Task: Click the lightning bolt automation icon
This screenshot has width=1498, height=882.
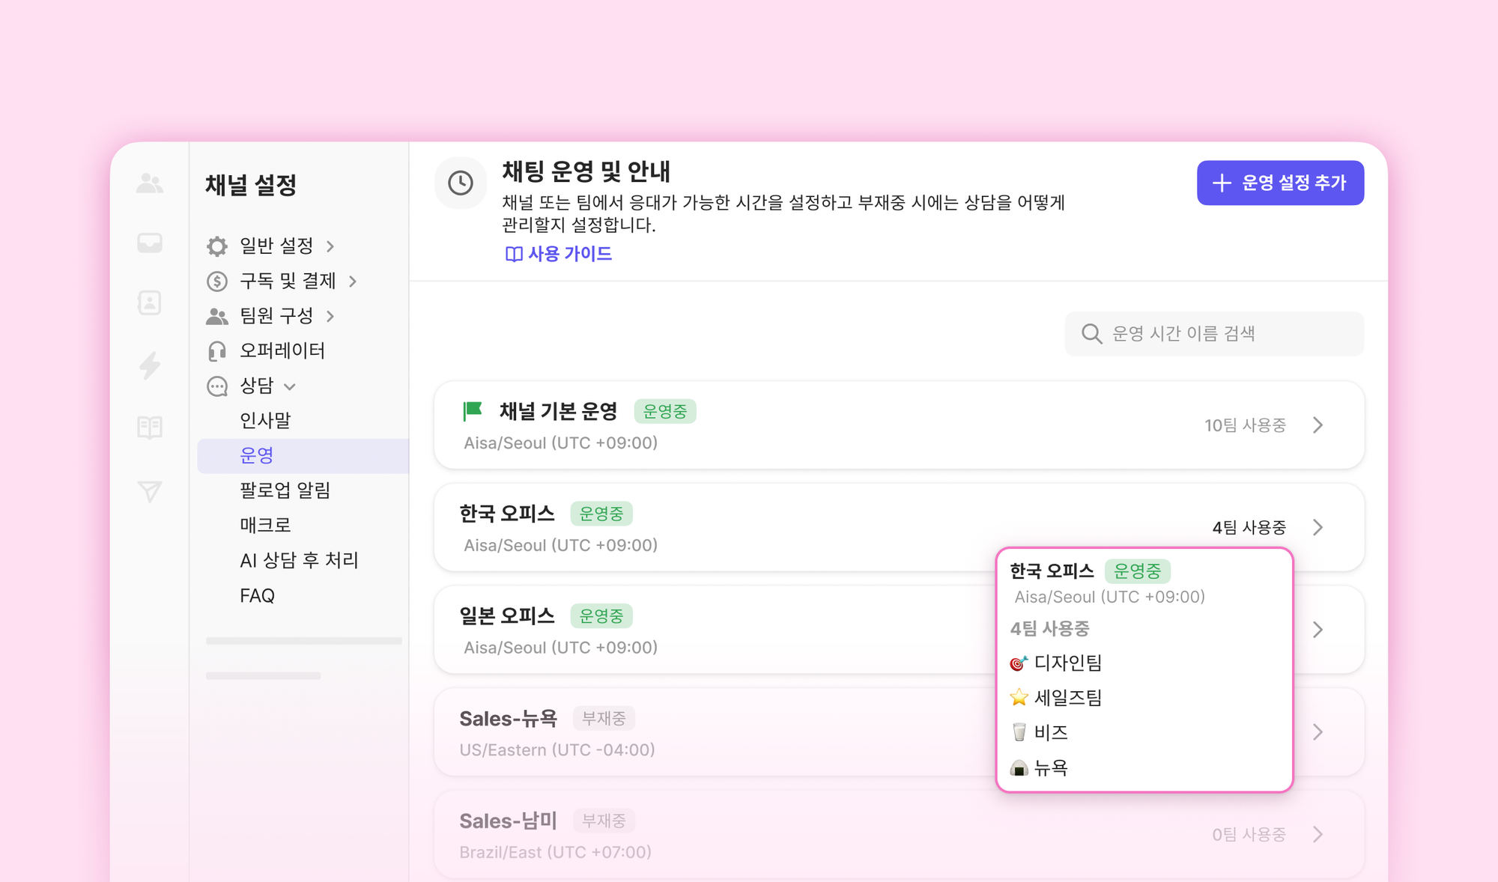Action: click(x=150, y=365)
